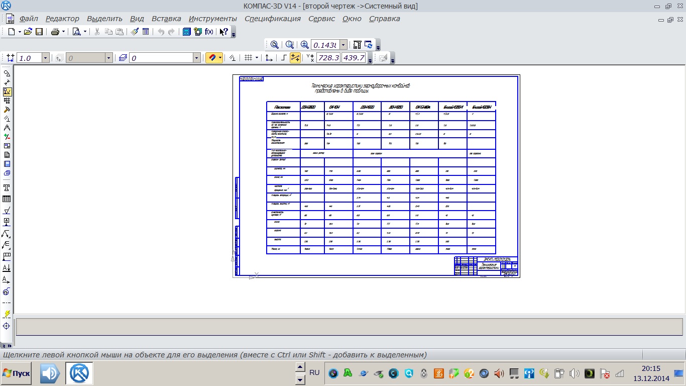Expand the preview dropdown arrow
Screen dimensions: 686x386
coord(85,31)
